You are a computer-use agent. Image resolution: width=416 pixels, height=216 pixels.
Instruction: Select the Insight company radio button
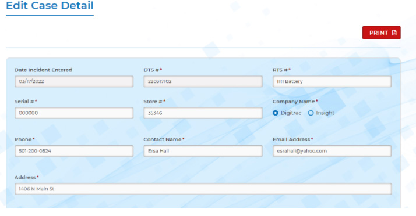point(311,113)
